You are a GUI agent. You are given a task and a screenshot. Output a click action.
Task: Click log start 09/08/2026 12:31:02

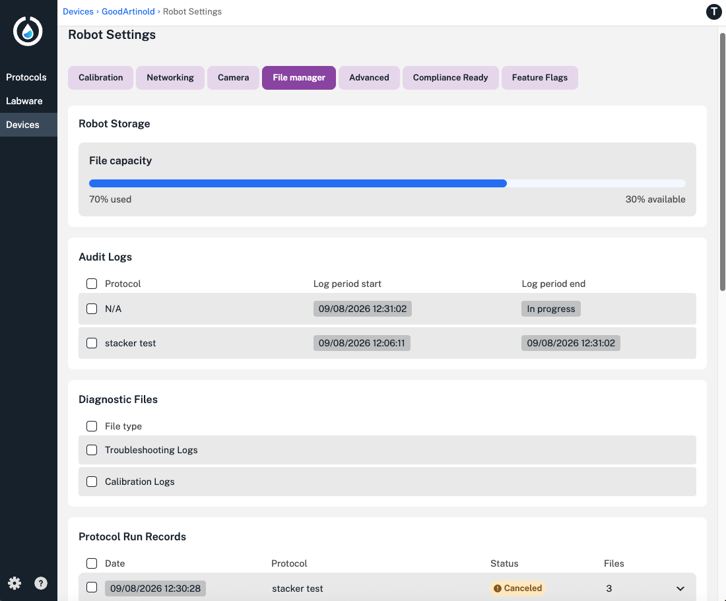pos(362,309)
